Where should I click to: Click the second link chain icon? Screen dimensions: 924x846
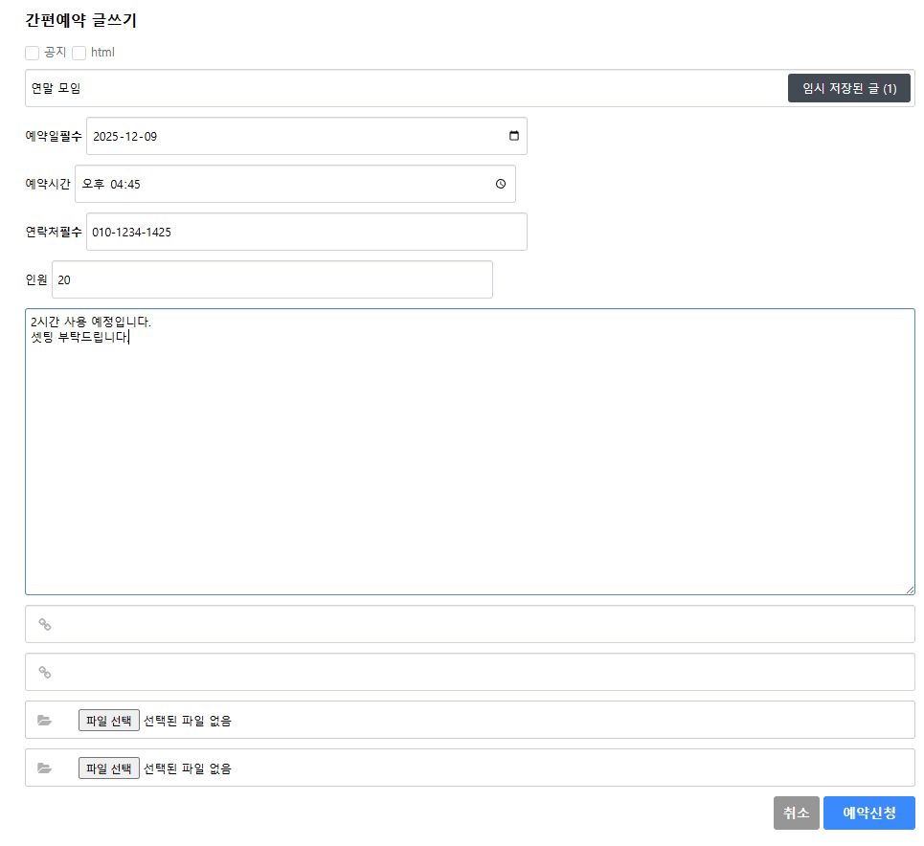[x=44, y=672]
